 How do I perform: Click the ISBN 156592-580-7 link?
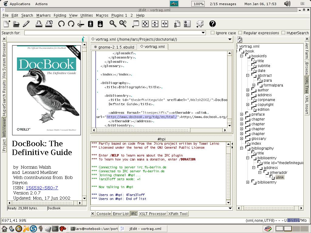coord(42,188)
